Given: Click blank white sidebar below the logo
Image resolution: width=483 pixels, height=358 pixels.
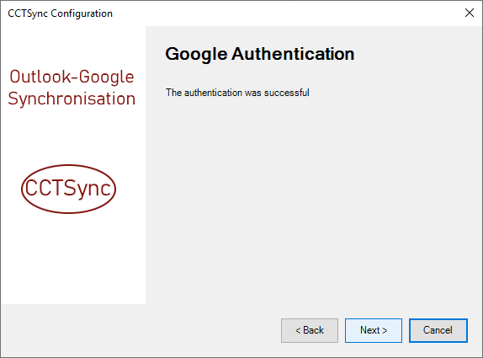Looking at the screenshot, I should pos(73,259).
